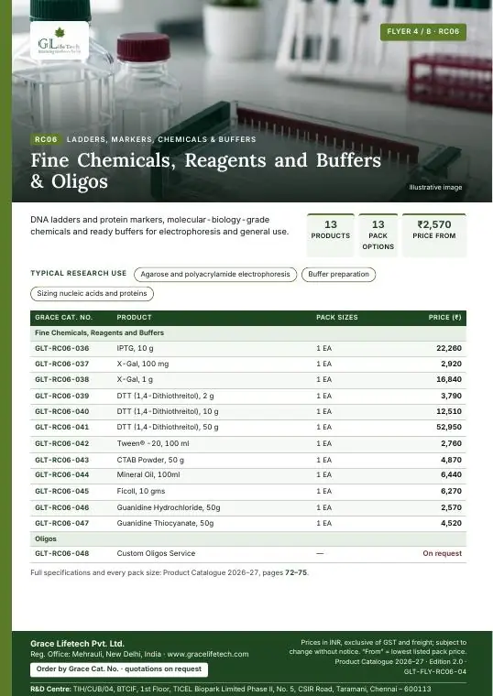This screenshot has height=696, width=493.
Task: Click catalogue pages reference '72–75'
Action: (296, 572)
